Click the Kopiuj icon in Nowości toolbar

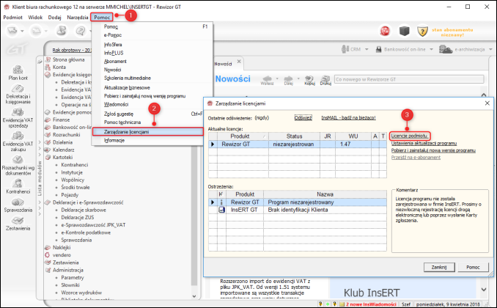point(309,78)
